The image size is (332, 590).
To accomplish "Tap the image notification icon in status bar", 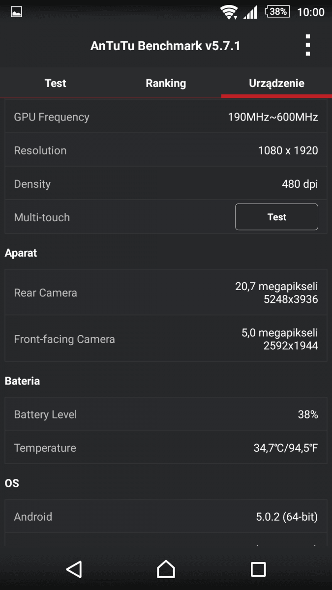I will 16,12.
